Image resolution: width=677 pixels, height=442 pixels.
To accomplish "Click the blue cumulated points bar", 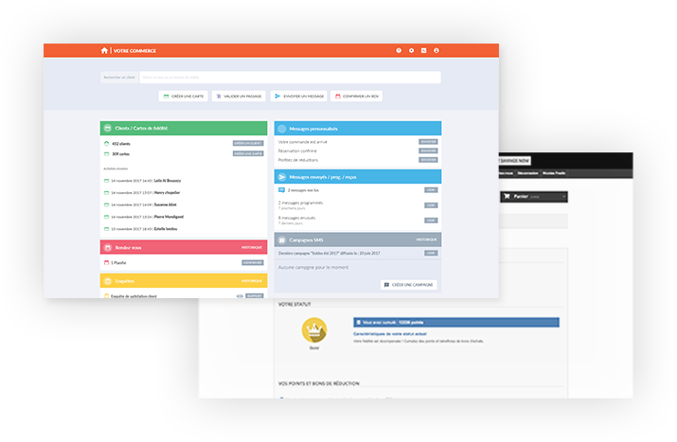I will [455, 322].
